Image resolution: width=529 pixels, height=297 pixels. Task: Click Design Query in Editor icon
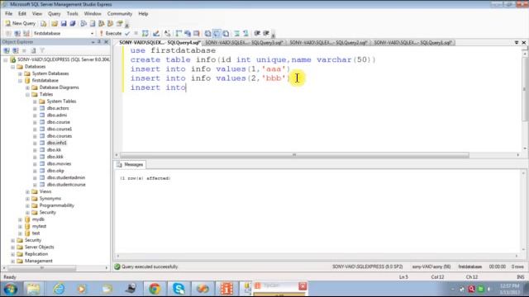tap(156, 33)
